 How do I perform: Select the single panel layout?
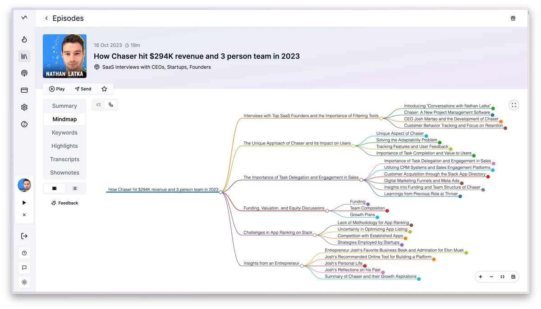pos(55,188)
